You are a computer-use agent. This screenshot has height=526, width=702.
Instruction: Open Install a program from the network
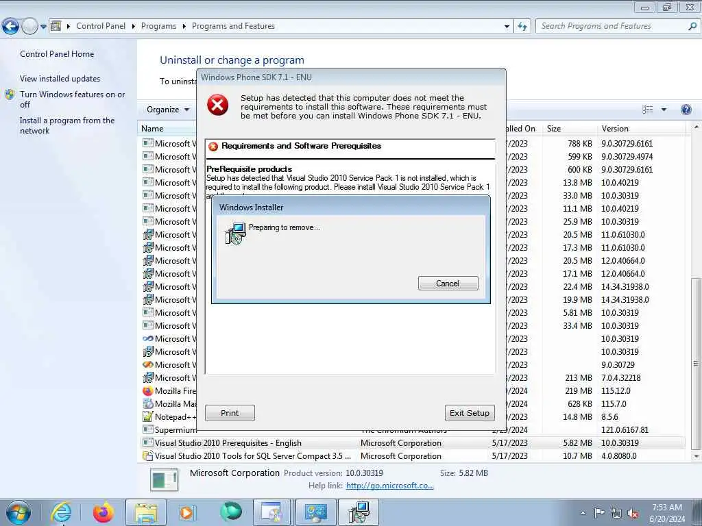tap(66, 125)
